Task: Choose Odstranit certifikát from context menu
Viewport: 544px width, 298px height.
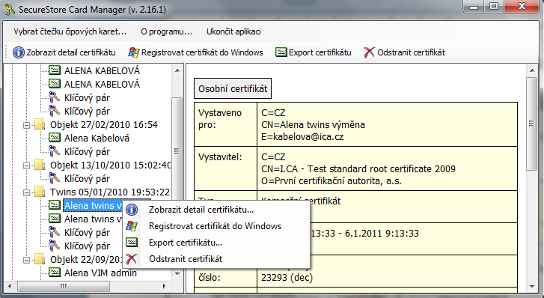Action: point(216,259)
